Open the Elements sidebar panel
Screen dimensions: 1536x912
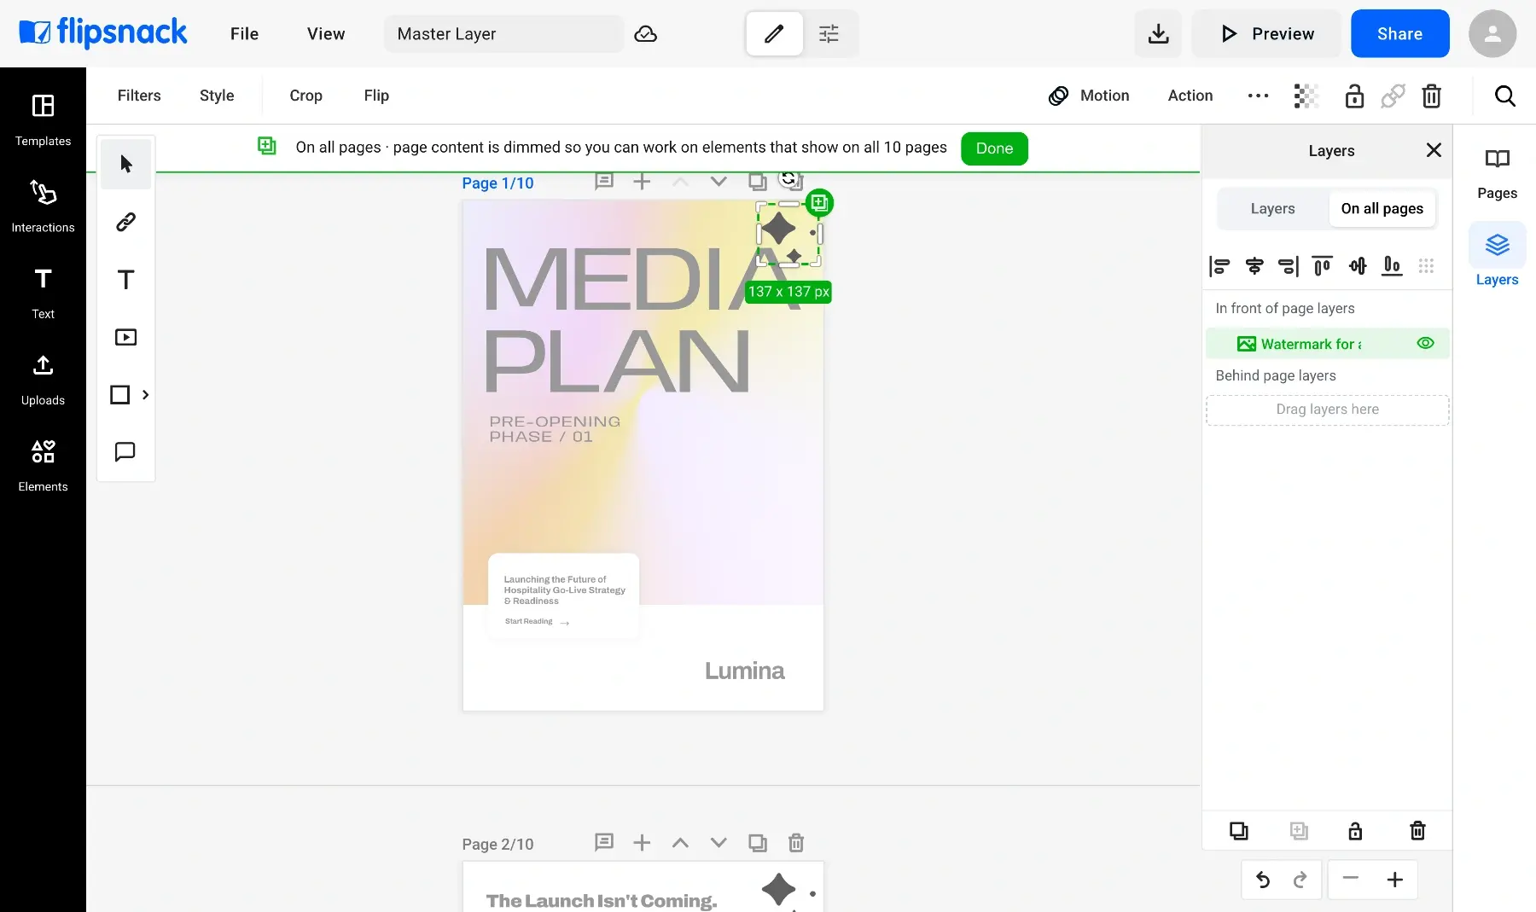(43, 465)
